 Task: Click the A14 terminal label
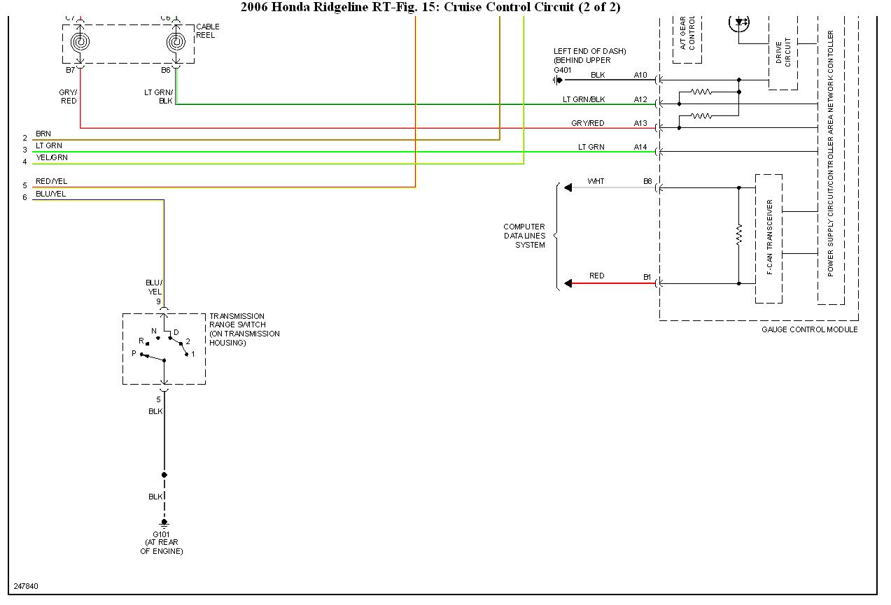(641, 147)
